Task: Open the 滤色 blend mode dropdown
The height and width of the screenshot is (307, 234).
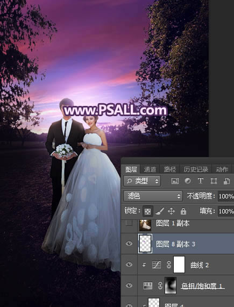Action: pyautogui.click(x=153, y=196)
